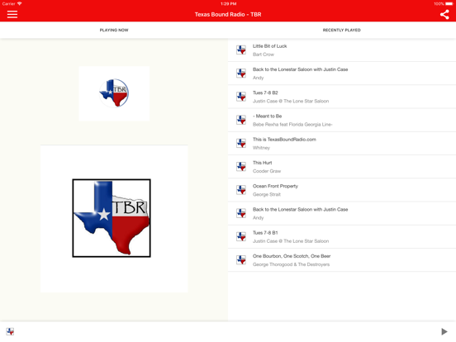The image size is (456, 342).
Task: Tap icon beside Tues 7-8 B1
Action: [x=241, y=236]
